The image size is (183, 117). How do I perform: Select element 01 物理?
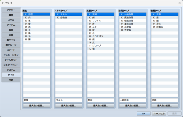click(37, 14)
